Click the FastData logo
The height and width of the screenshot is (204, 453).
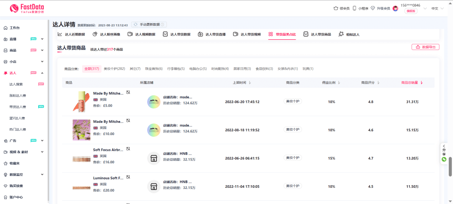[x=27, y=8]
